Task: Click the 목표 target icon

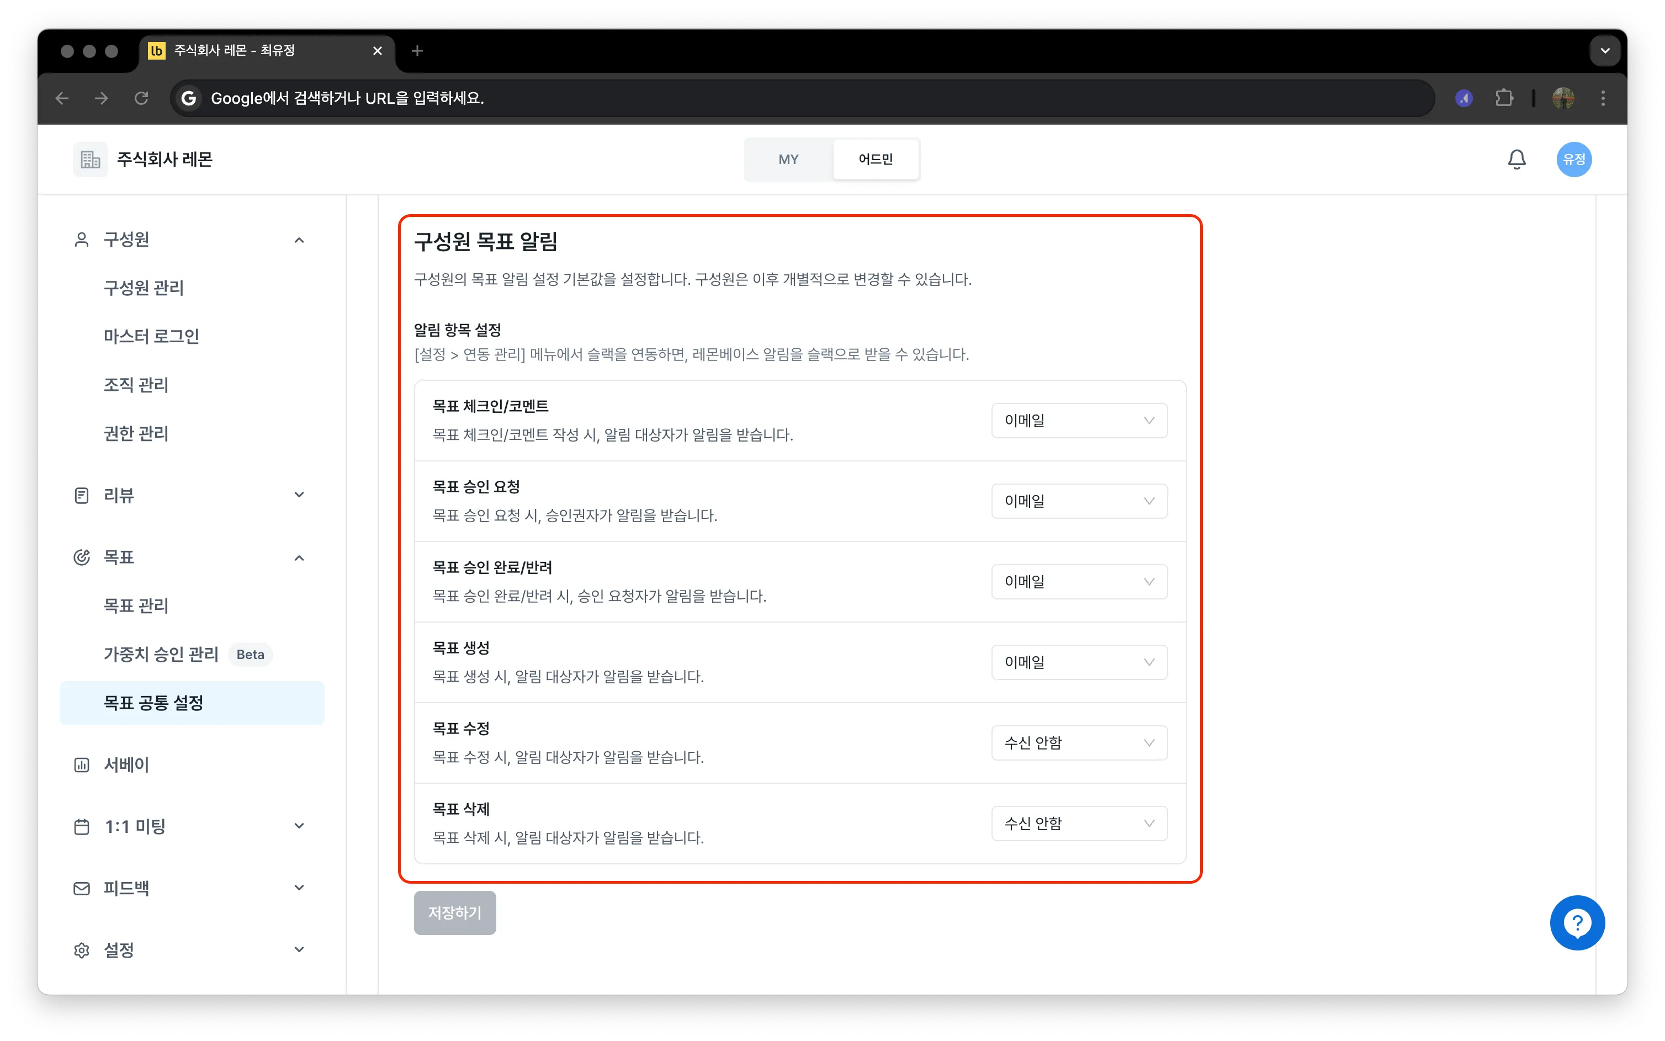Action: [81, 557]
